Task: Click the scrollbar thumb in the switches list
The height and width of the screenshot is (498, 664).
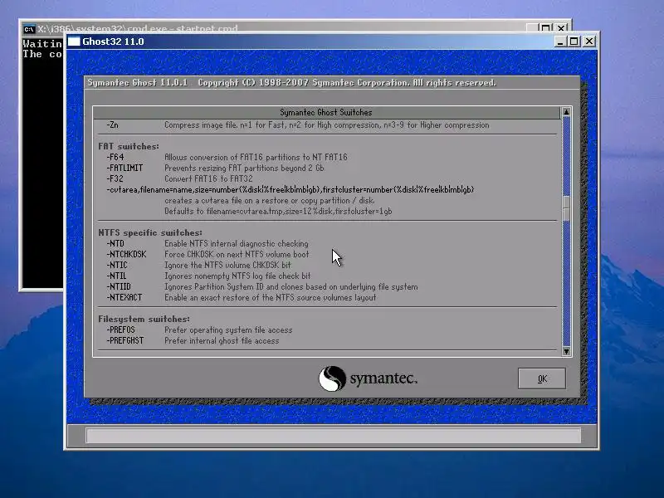Action: point(566,208)
